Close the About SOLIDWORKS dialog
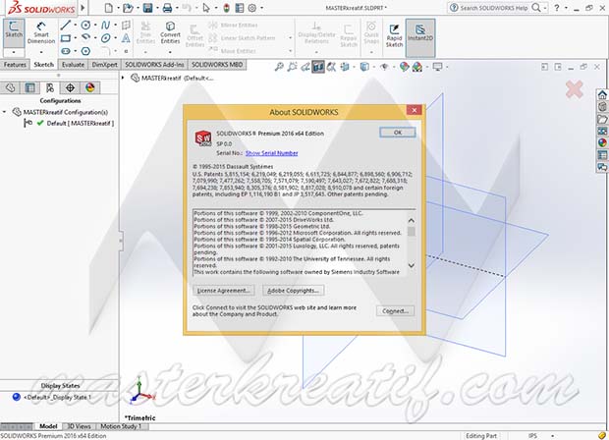Screen dimensions: 609x440 [x=415, y=110]
